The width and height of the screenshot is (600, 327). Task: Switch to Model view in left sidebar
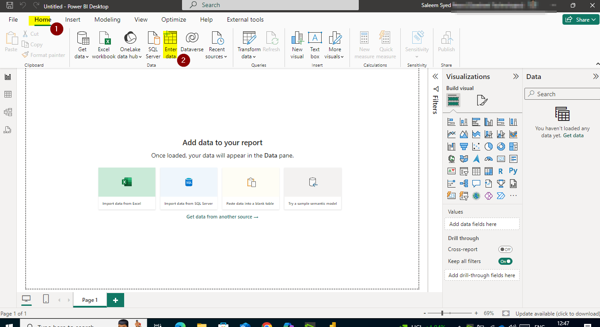(x=8, y=112)
